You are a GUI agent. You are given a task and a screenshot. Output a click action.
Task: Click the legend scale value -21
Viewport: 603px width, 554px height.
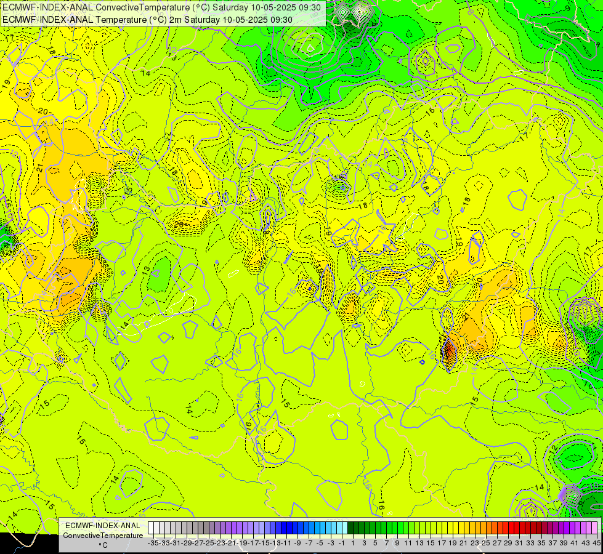pos(231,544)
